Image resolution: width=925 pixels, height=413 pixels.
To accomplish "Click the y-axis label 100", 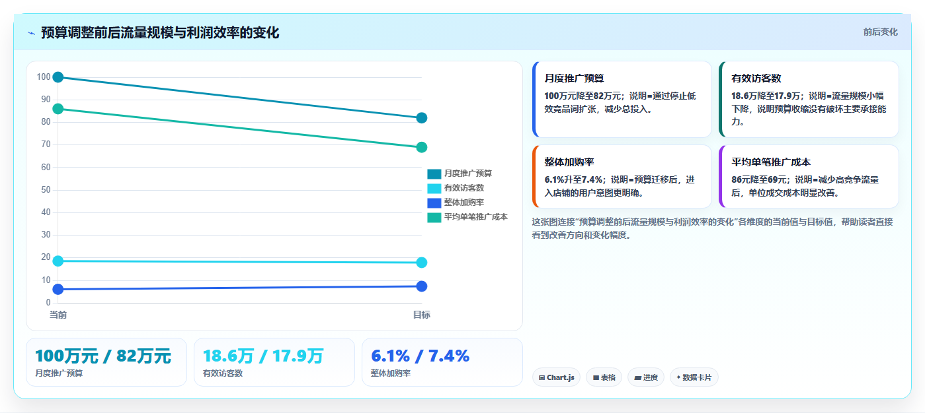I will pos(44,77).
